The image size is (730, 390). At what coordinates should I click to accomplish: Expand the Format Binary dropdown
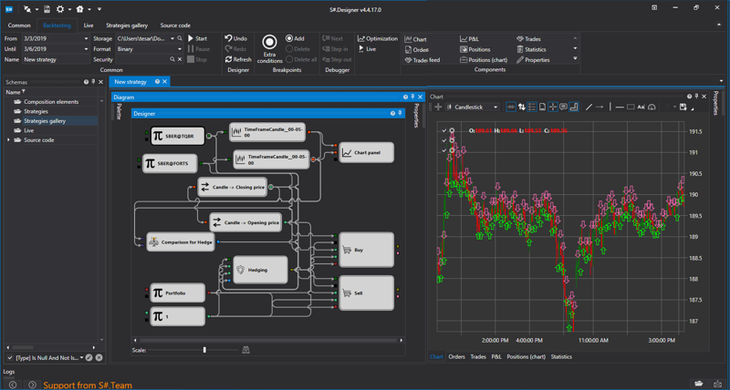coord(180,49)
